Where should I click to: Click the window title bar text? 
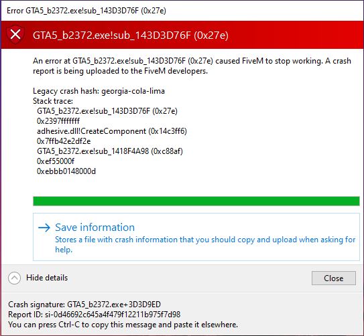[x=86, y=11]
